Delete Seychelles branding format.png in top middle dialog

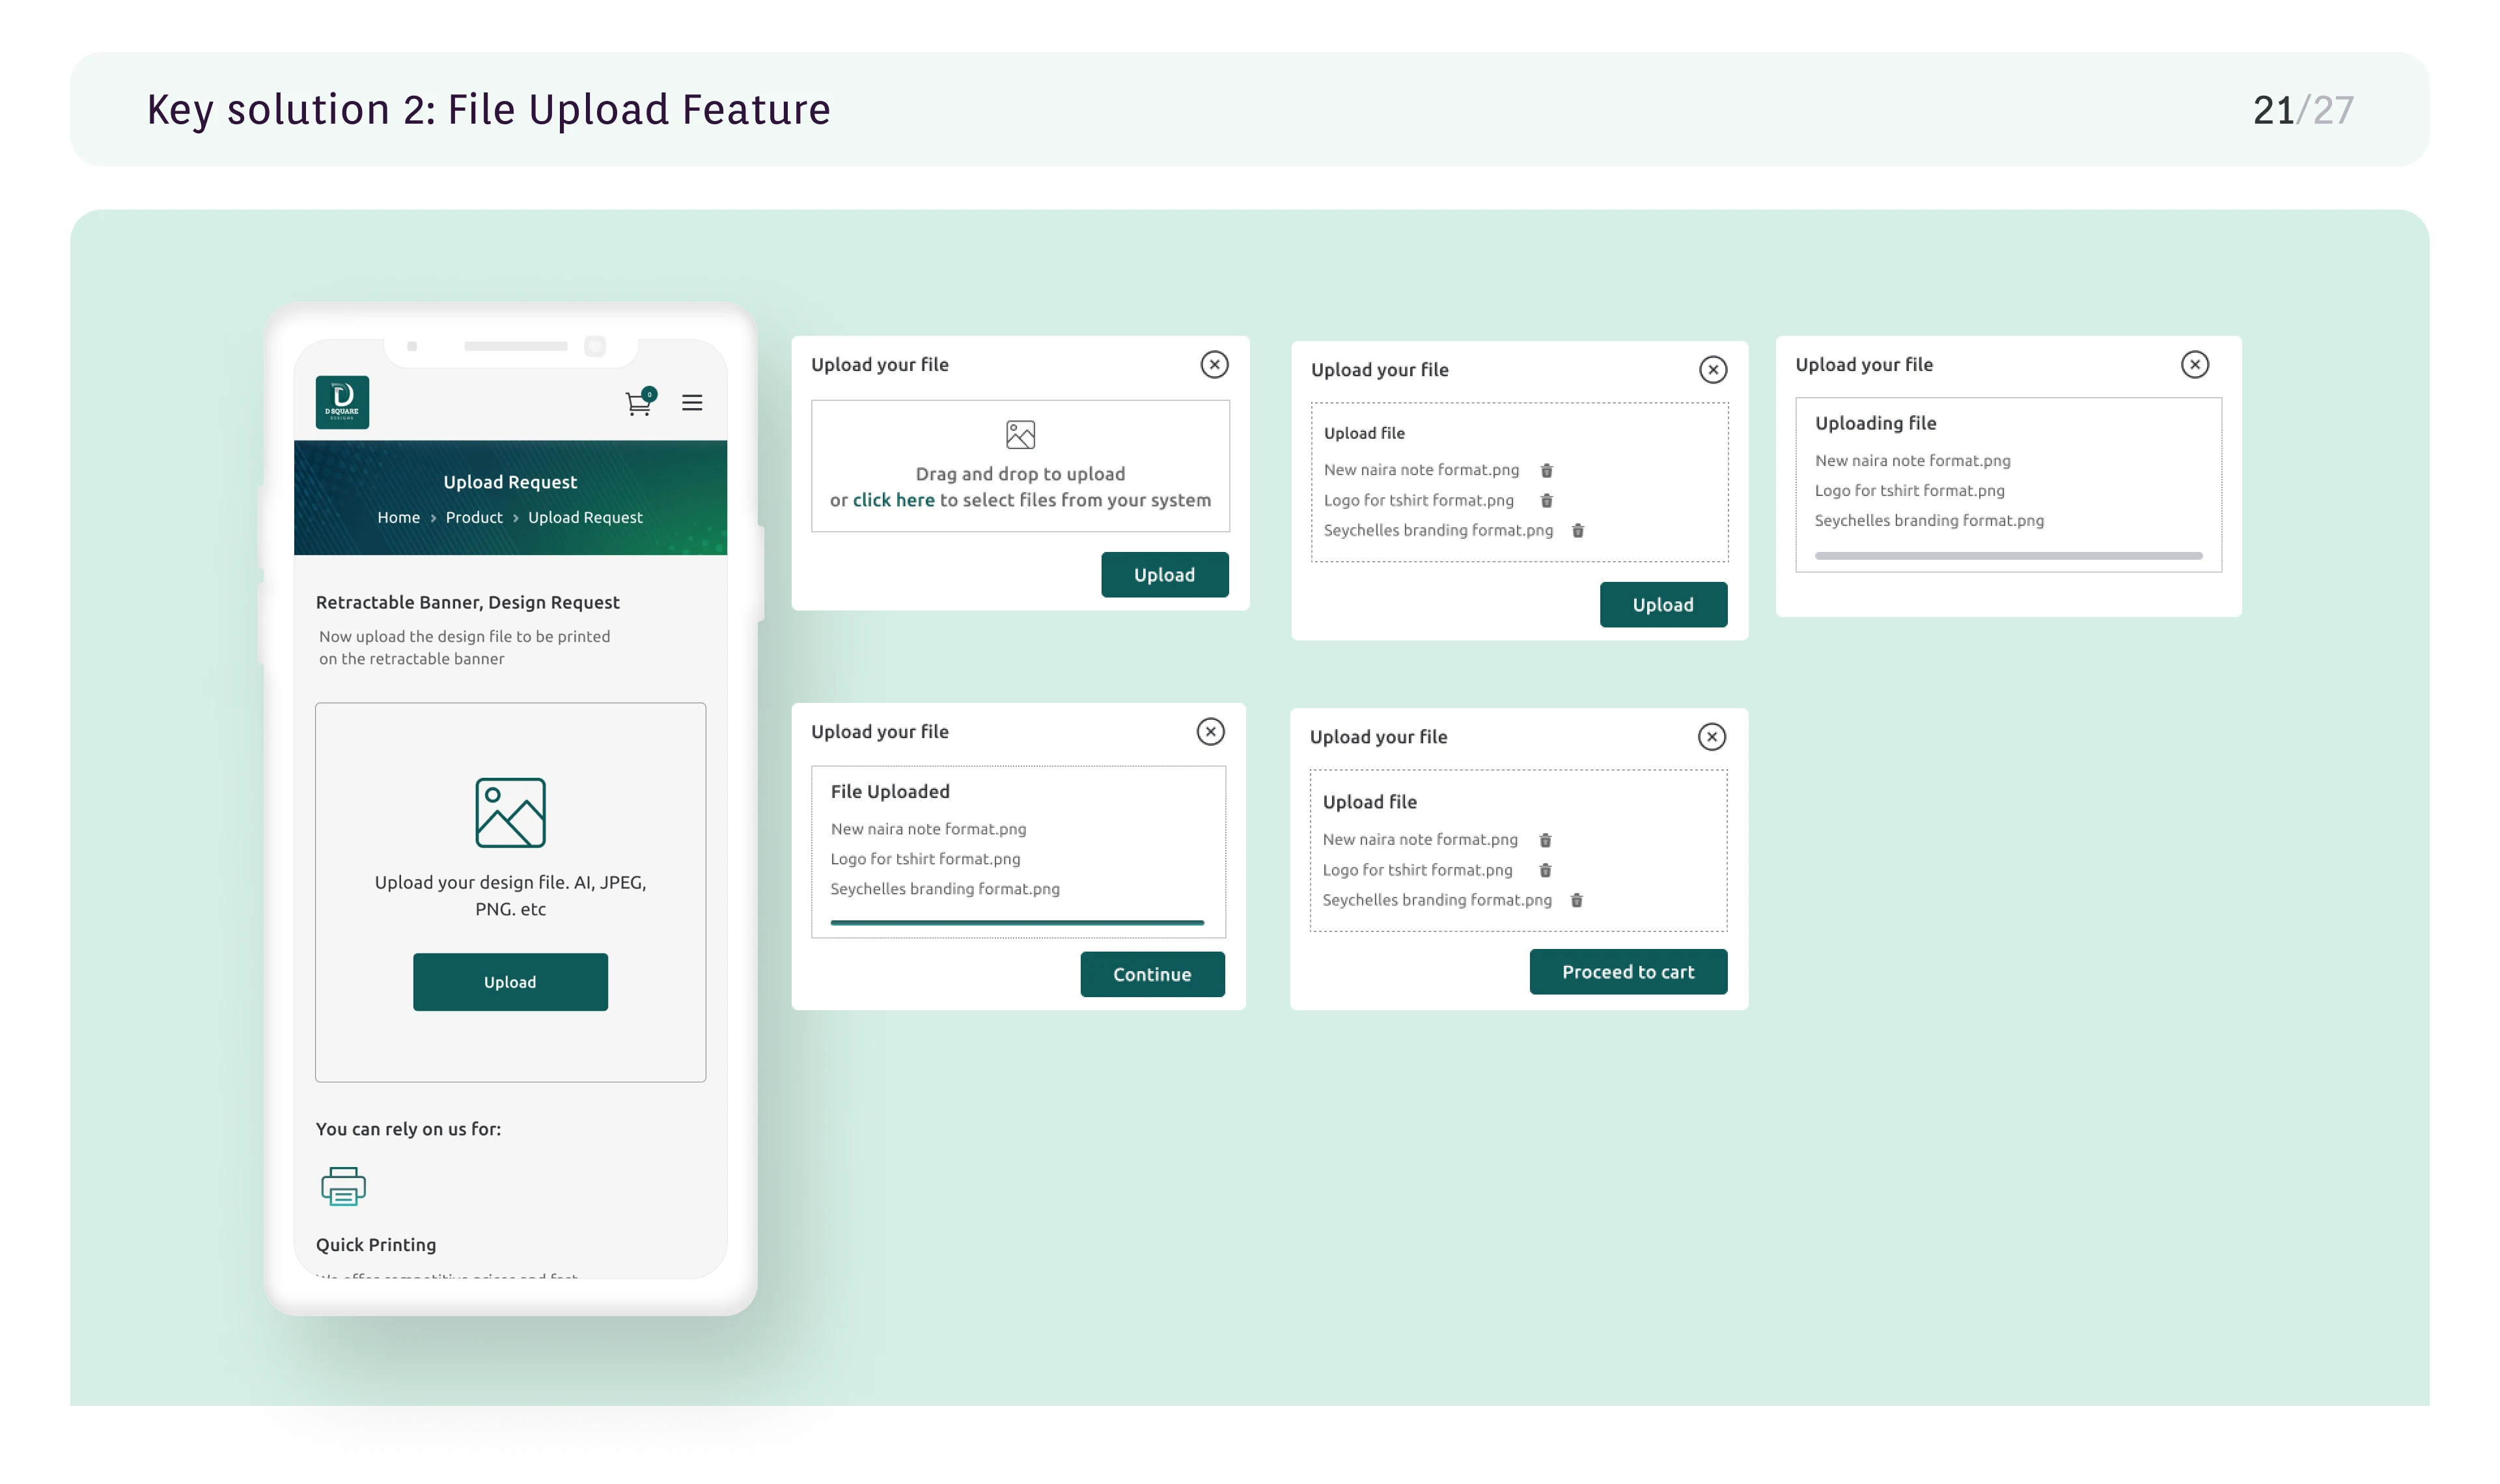click(1578, 530)
